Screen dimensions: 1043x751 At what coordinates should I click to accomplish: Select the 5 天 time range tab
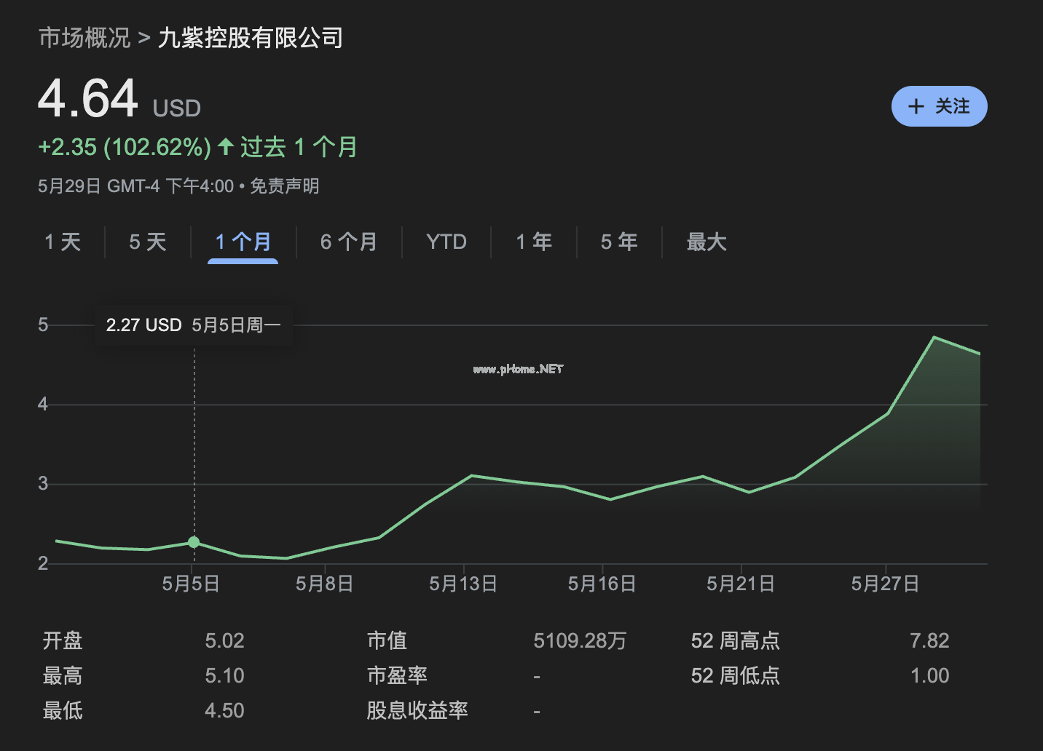coord(148,242)
